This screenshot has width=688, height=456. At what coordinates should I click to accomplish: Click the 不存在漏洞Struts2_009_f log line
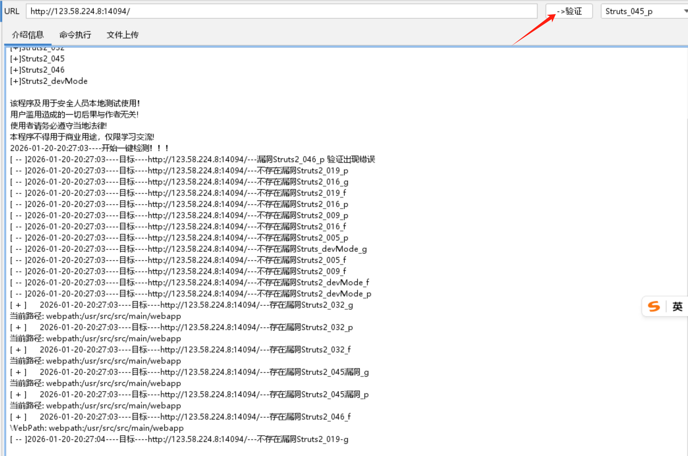point(178,271)
